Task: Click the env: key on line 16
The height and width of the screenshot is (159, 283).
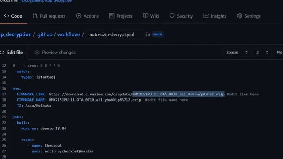Action: coord(17,88)
